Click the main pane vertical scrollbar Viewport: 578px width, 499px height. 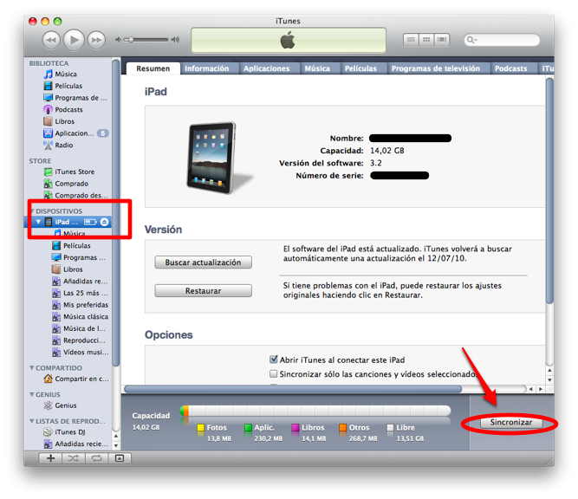[549, 191]
